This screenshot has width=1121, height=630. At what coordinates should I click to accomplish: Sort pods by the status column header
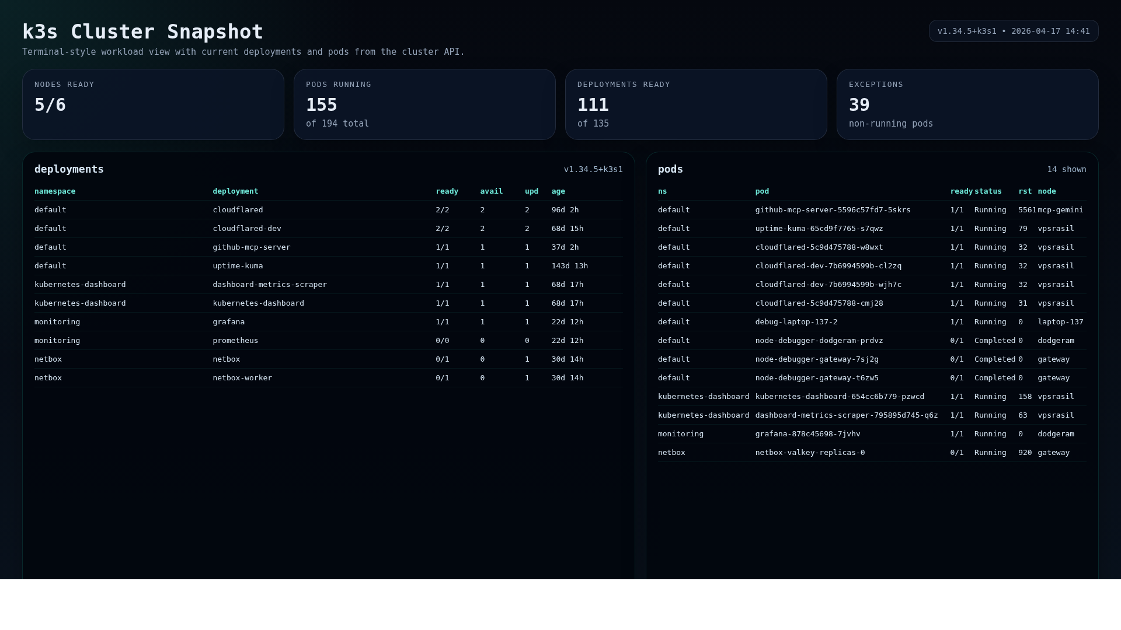(988, 191)
